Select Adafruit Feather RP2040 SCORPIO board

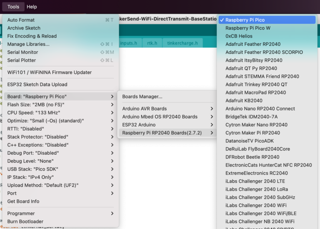coord(267,52)
